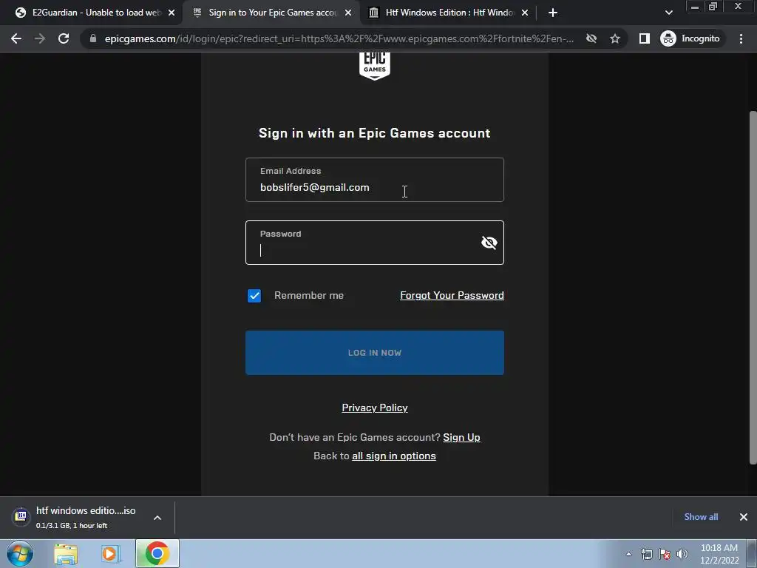Image resolution: width=757 pixels, height=568 pixels.
Task: Bookmark this page with the star icon
Action: pos(614,38)
